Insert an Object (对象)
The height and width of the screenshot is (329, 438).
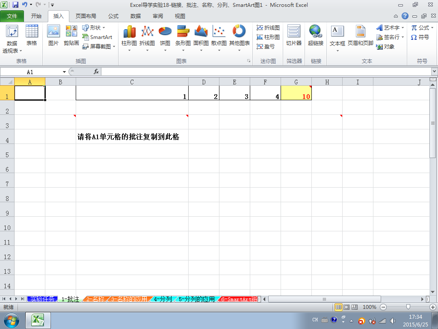pos(385,46)
